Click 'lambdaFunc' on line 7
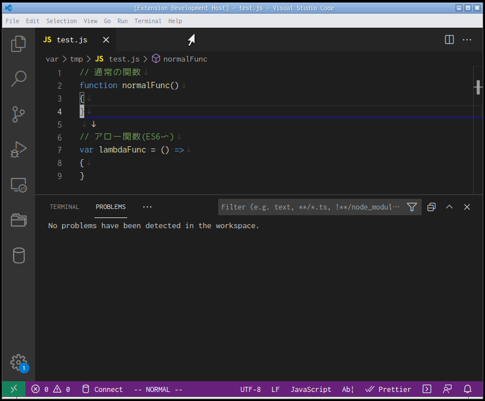The height and width of the screenshot is (401, 485). coord(123,150)
